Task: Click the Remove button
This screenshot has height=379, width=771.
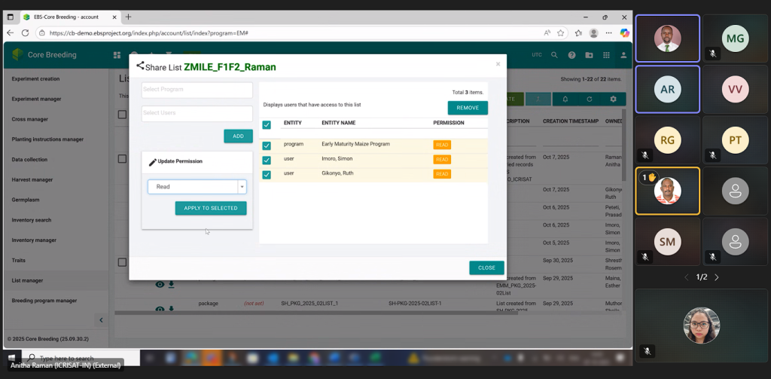Action: pyautogui.click(x=468, y=108)
